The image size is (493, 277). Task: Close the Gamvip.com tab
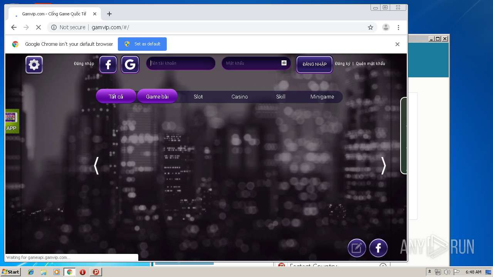95,14
